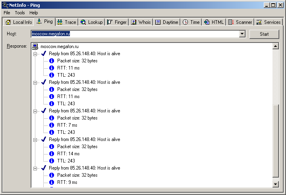Open the Daytime tab
Viewport: 286px width, 195px height.
(x=166, y=22)
